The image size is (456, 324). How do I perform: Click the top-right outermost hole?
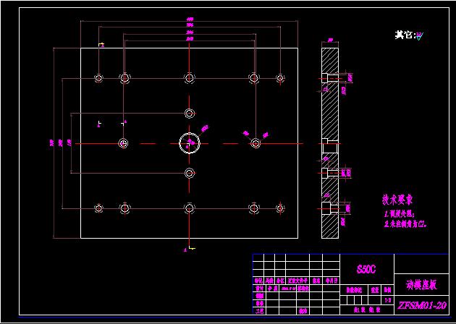point(280,78)
